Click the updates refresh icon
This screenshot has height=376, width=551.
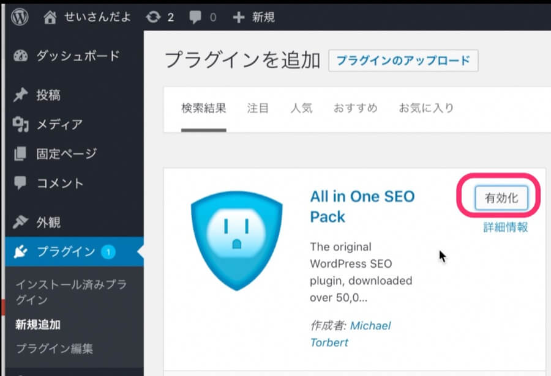[x=152, y=17]
